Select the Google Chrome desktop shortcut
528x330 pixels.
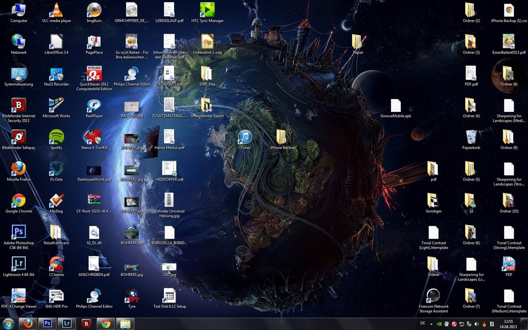click(x=19, y=201)
